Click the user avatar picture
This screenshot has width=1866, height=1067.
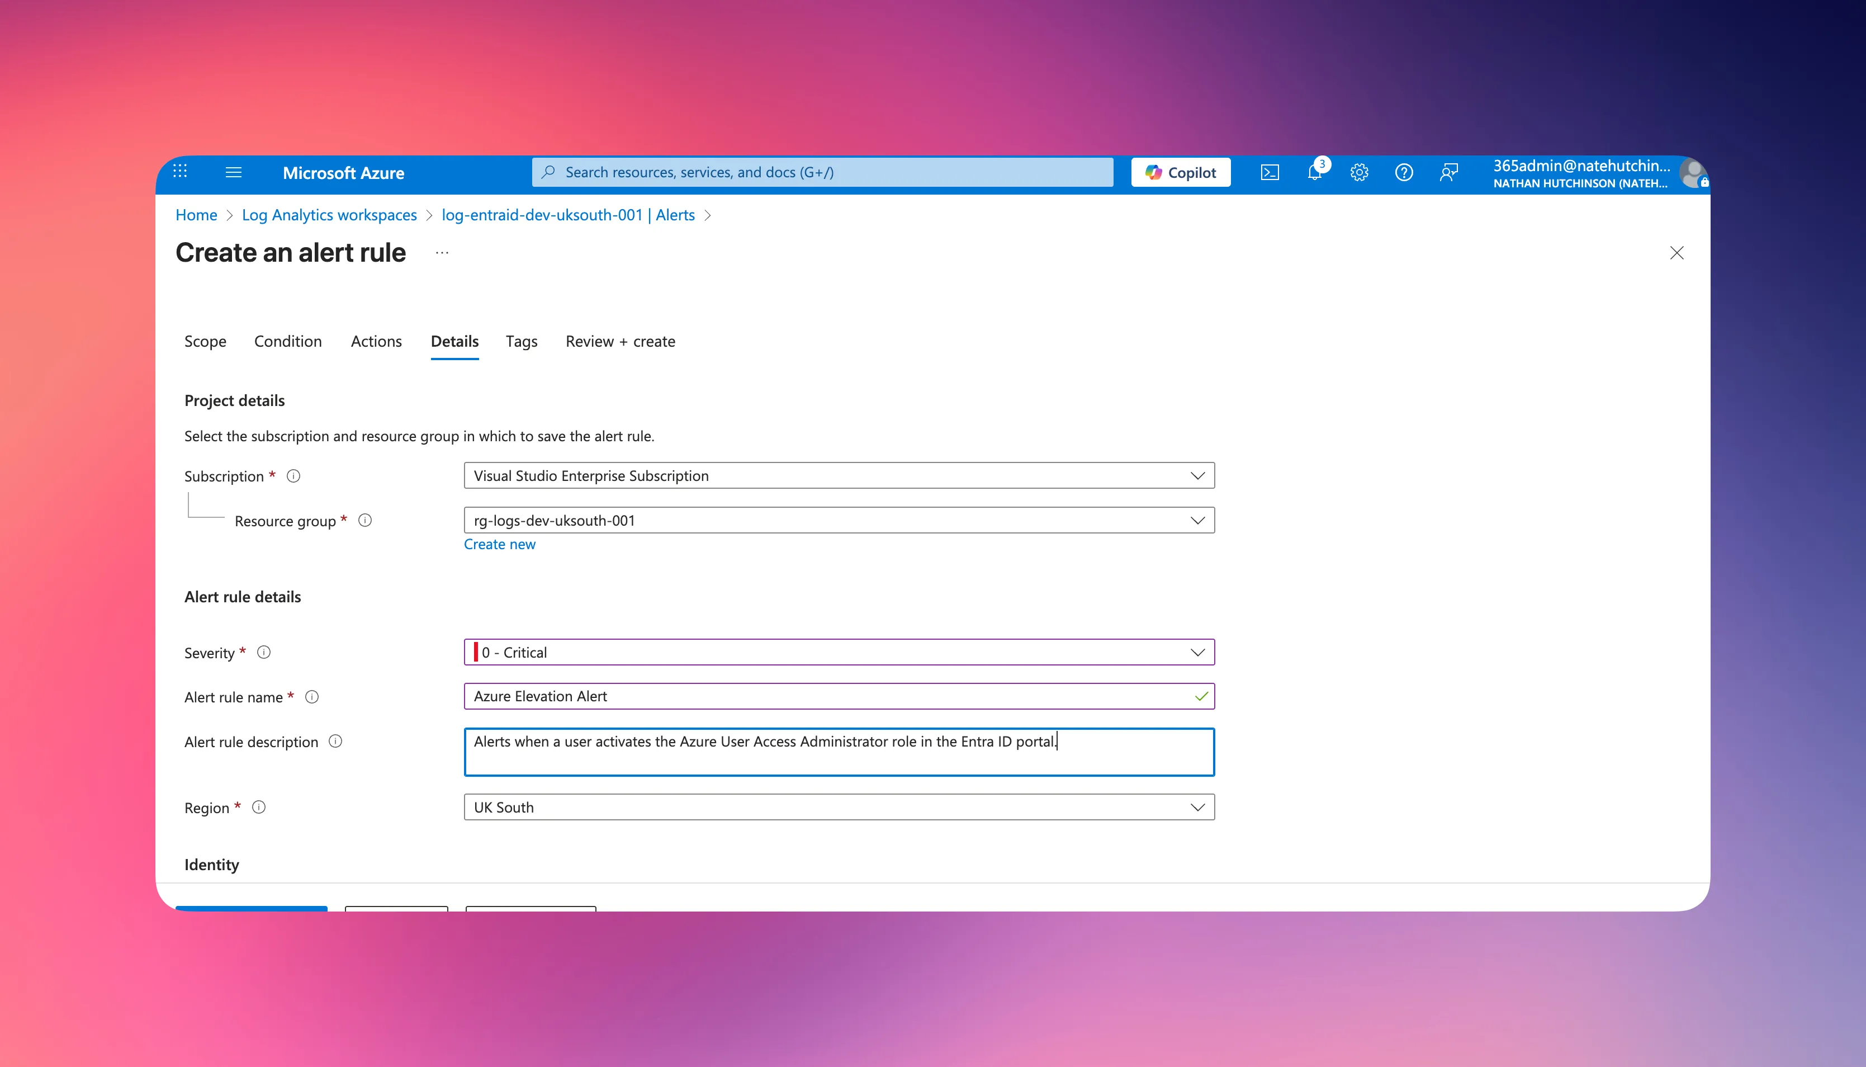coord(1693,174)
